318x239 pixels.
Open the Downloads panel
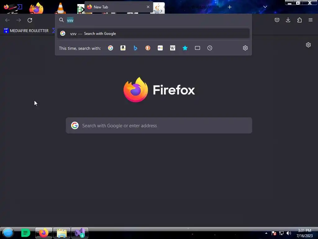(x=288, y=20)
